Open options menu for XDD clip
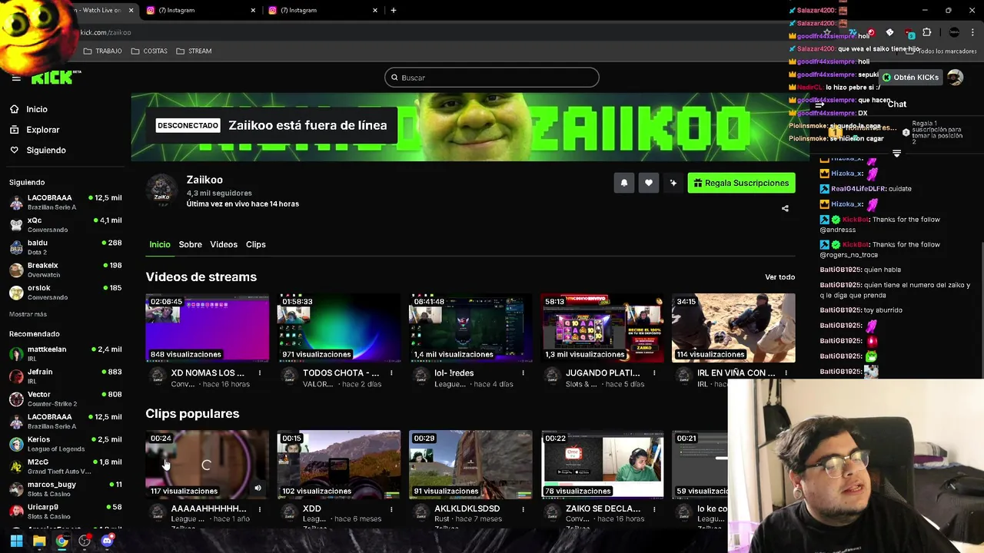This screenshot has height=553, width=984. coord(391,509)
